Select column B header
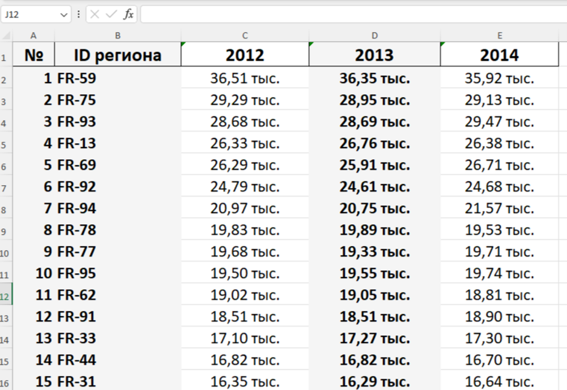Screen dimensions: 567x390 pos(118,36)
